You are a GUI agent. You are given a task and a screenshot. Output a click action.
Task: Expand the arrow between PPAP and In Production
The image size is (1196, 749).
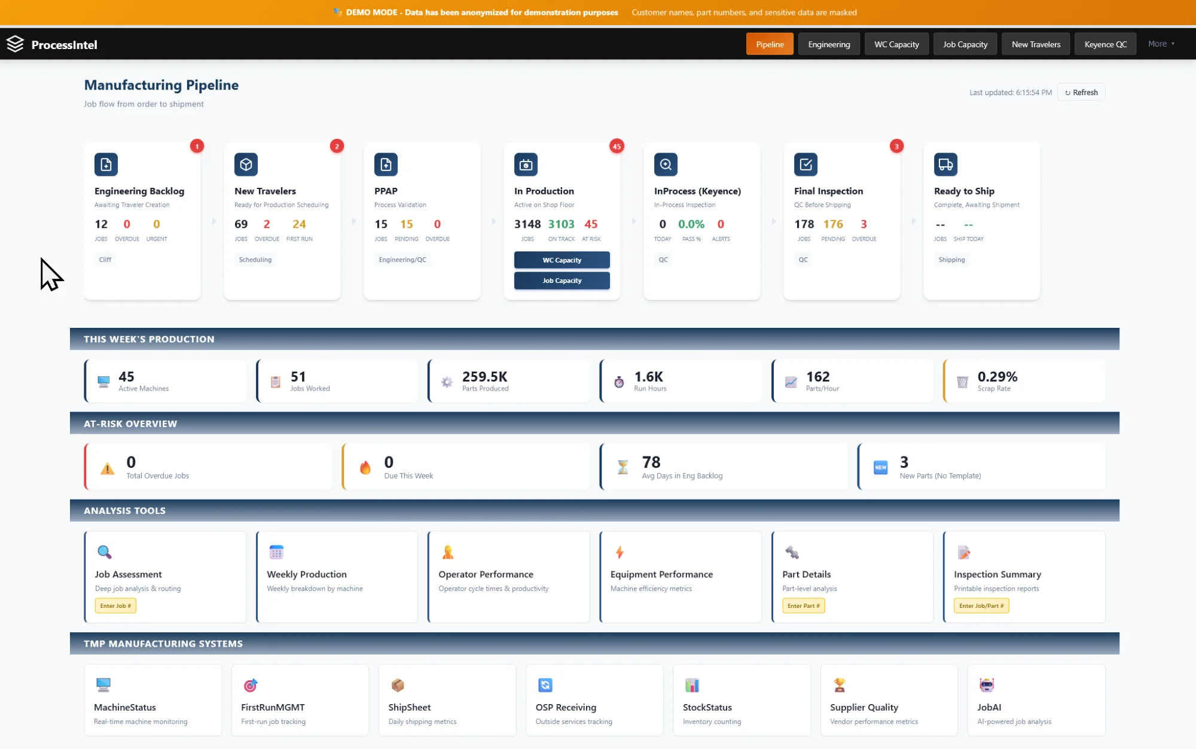pos(493,221)
